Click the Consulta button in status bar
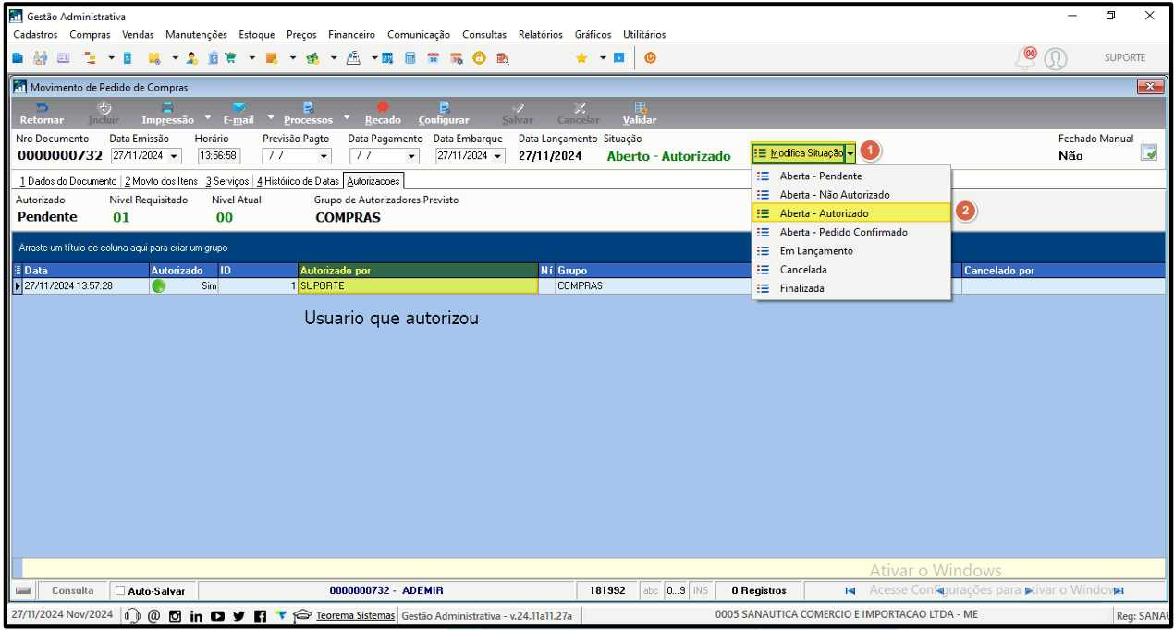Image resolution: width=1174 pixels, height=630 pixels. coord(72,590)
